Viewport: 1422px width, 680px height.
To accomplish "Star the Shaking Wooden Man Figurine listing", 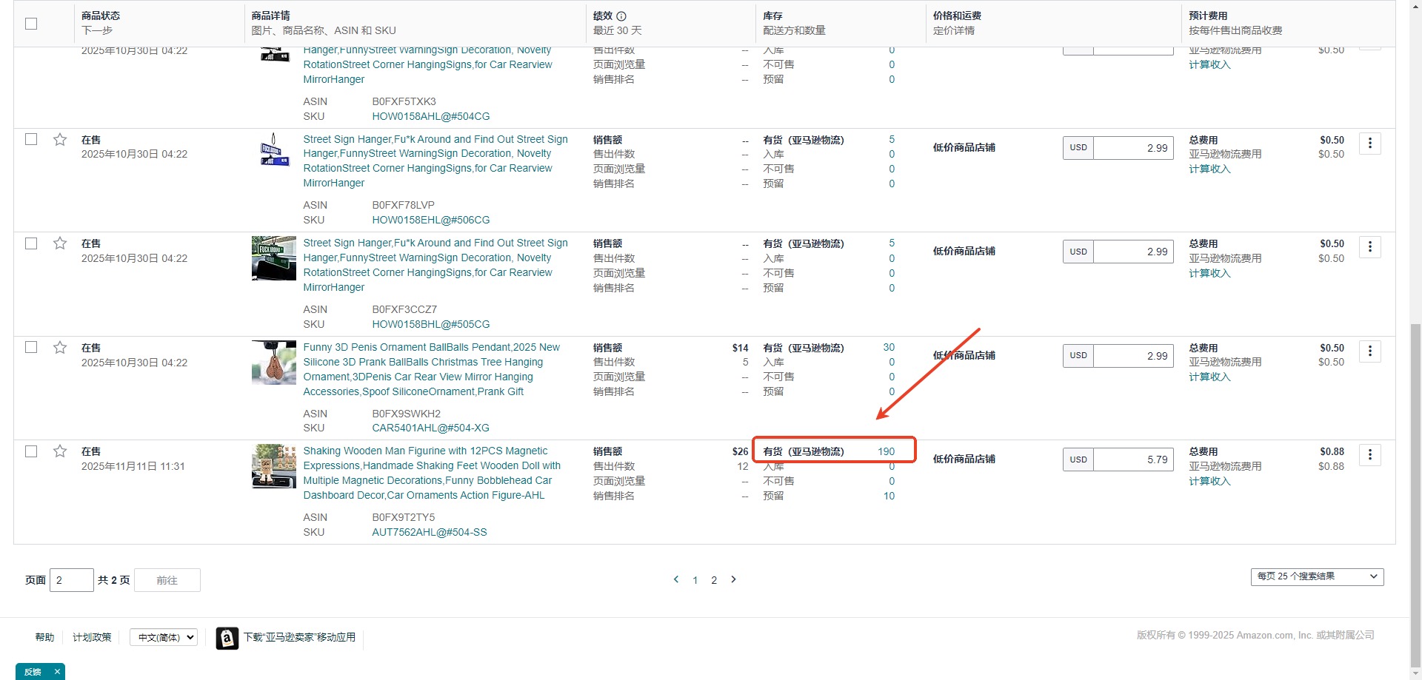I will coord(60,451).
